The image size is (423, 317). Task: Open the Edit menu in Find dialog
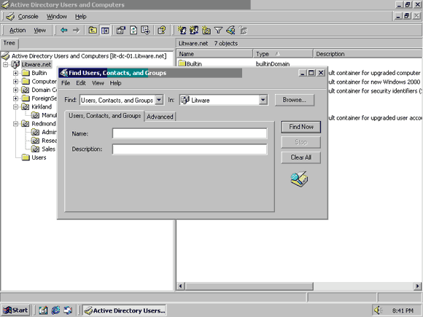pyautogui.click(x=81, y=83)
